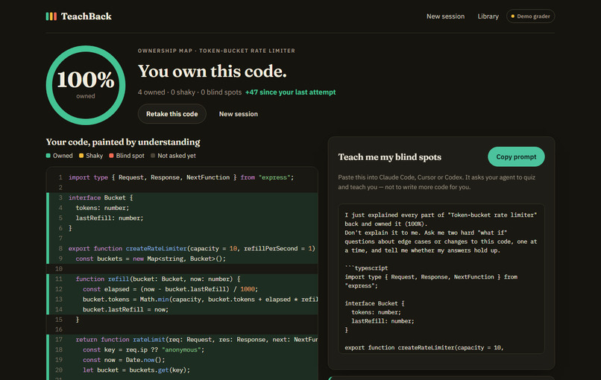Image resolution: width=601 pixels, height=380 pixels.
Task: Click "OWNERSHIP MAP · TOKEN-BUCKET RATE LIMITER" label
Action: coord(216,51)
